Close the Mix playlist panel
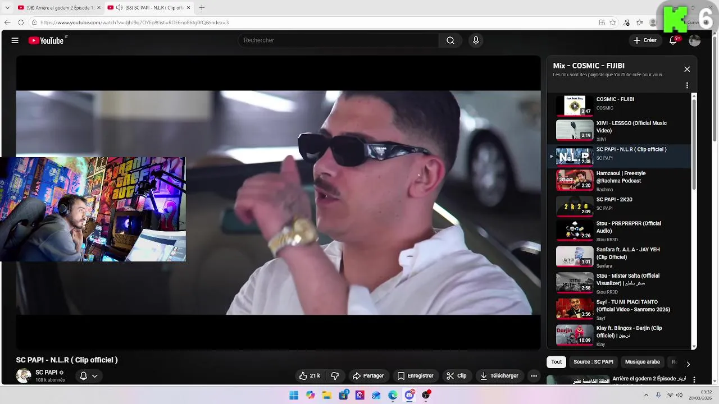Image resolution: width=719 pixels, height=404 pixels. click(x=687, y=69)
